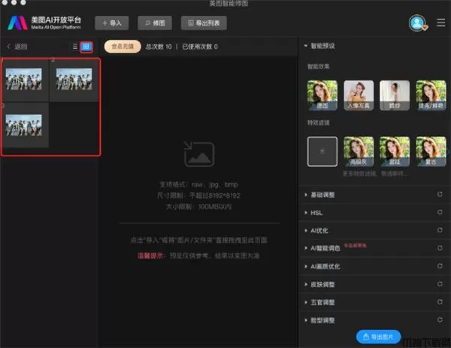451x348 pixels.
Task: Open the 导出列表 export list
Action: [203, 23]
